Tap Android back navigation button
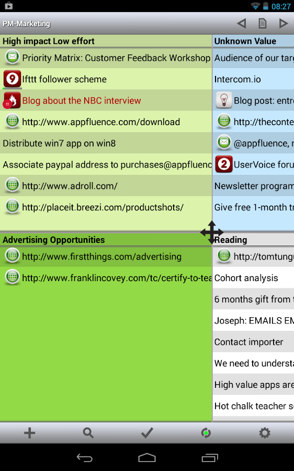This screenshot has width=294, height=471. 84,457
